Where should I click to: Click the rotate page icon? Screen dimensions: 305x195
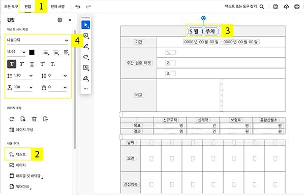pyautogui.click(x=12, y=119)
